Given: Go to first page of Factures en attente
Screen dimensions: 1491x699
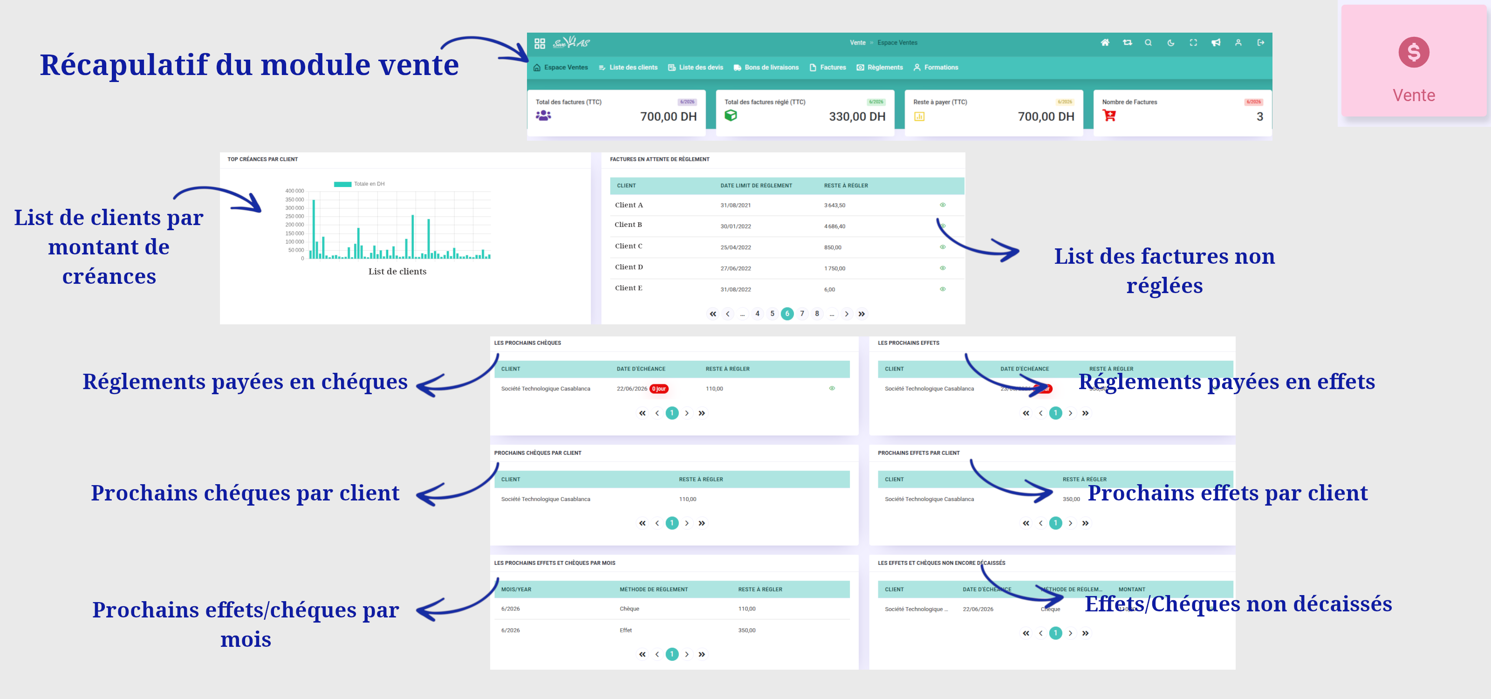Looking at the screenshot, I should coord(712,314).
